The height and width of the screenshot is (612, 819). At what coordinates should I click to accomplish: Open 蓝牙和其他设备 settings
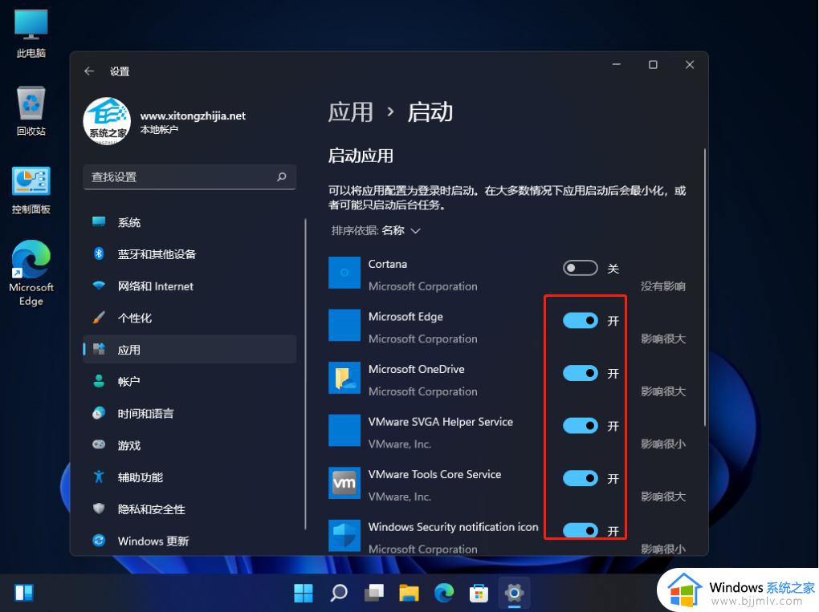pyautogui.click(x=189, y=254)
